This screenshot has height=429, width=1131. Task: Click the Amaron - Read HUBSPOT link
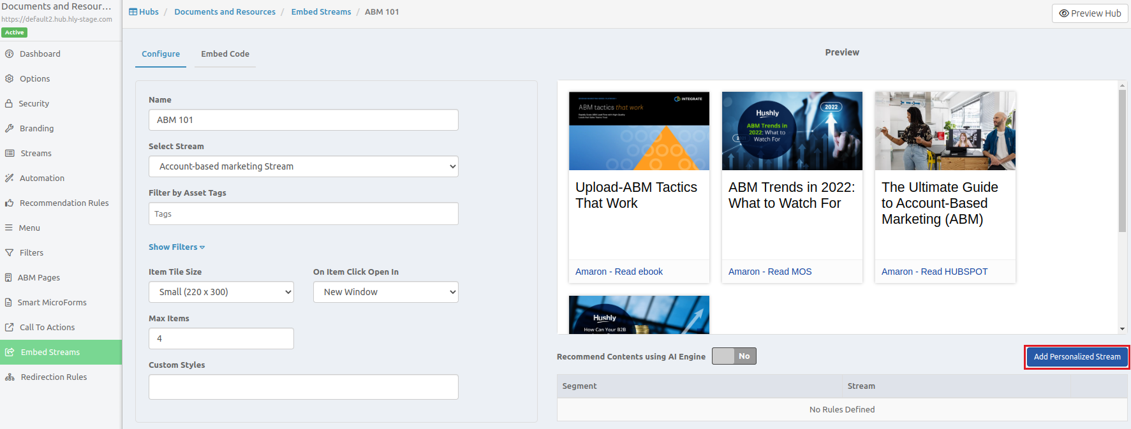click(935, 272)
